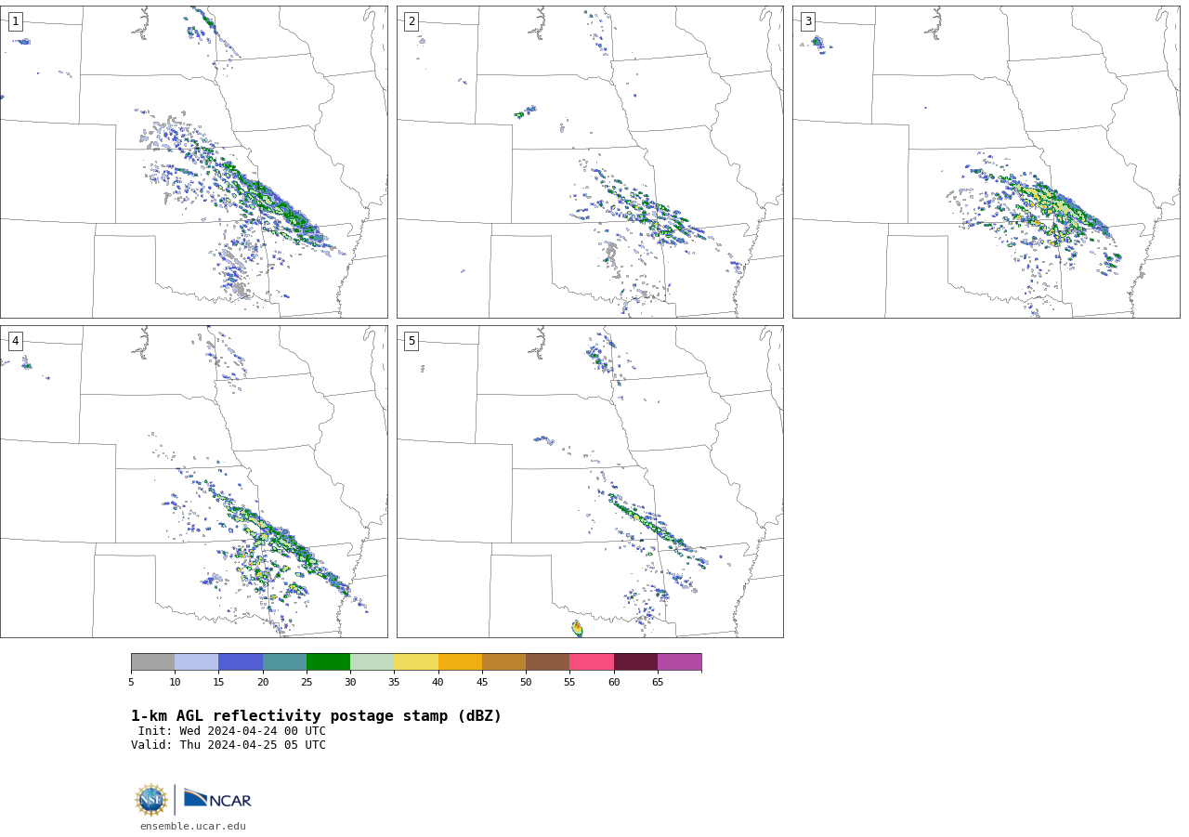Click the number 4 panel label
1189x837 pixels.
coord(15,341)
